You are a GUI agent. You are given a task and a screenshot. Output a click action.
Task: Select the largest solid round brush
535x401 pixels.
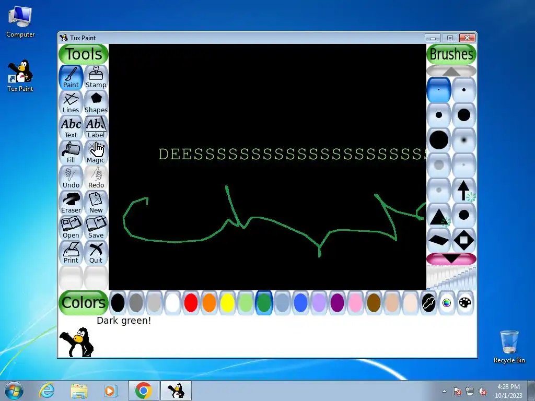point(439,140)
